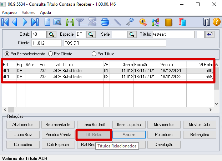Exit via the door icon
222x161 pixels.
tap(207, 22)
